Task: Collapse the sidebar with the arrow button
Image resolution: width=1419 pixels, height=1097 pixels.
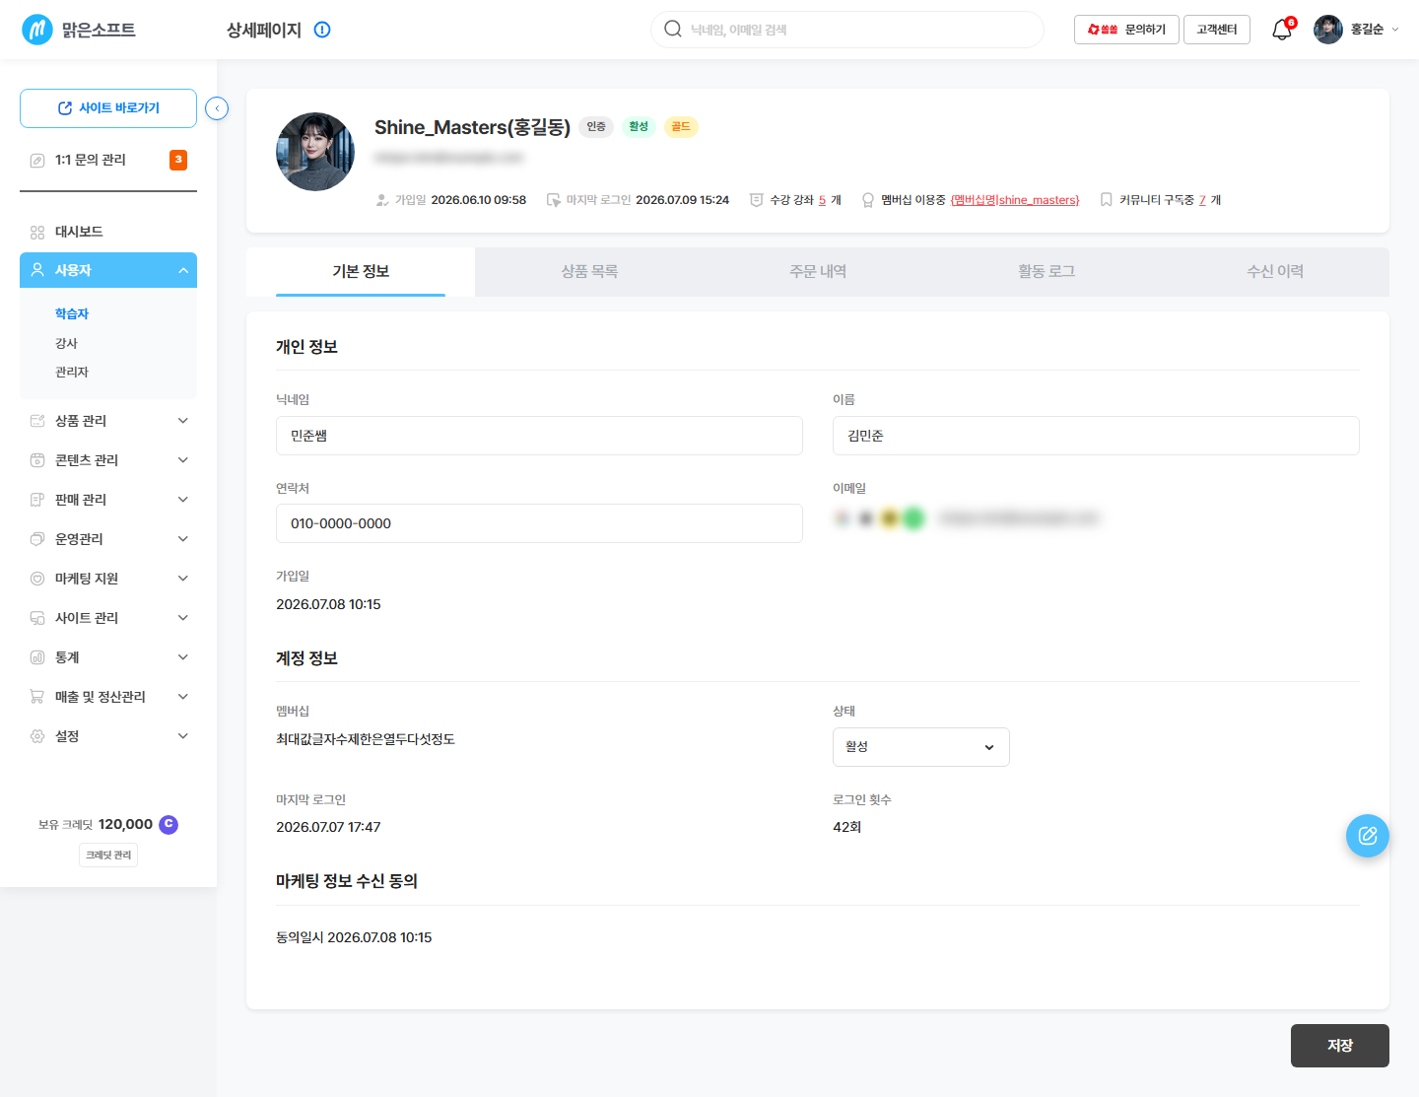Action: click(217, 108)
